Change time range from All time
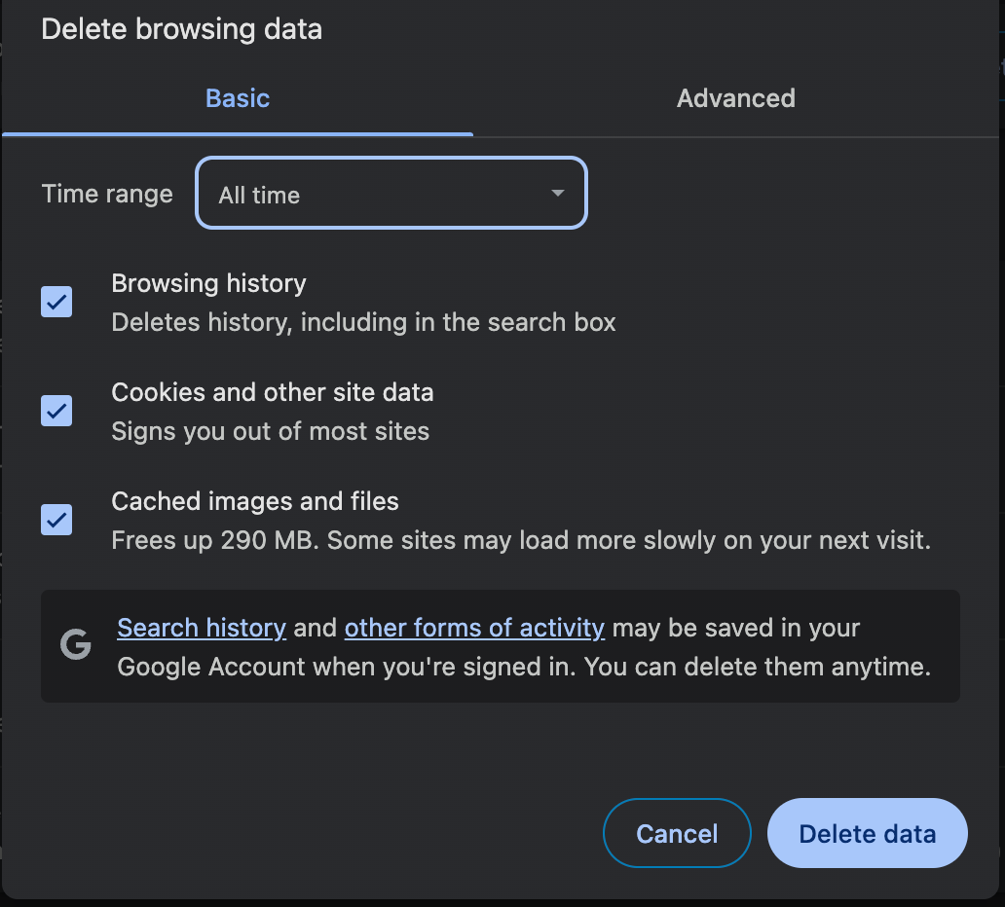The height and width of the screenshot is (907, 1005). click(x=391, y=194)
